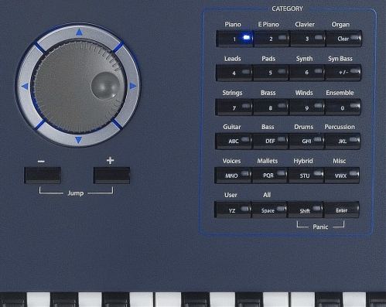
Task: Choose the Bass (DEF) button
Action: pyautogui.click(x=270, y=142)
